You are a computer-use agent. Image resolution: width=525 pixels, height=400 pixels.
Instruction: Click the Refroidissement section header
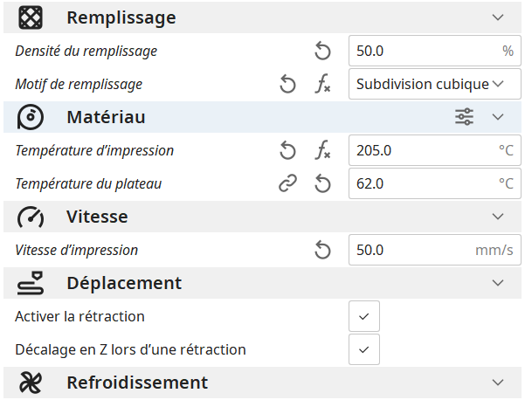coord(137,383)
